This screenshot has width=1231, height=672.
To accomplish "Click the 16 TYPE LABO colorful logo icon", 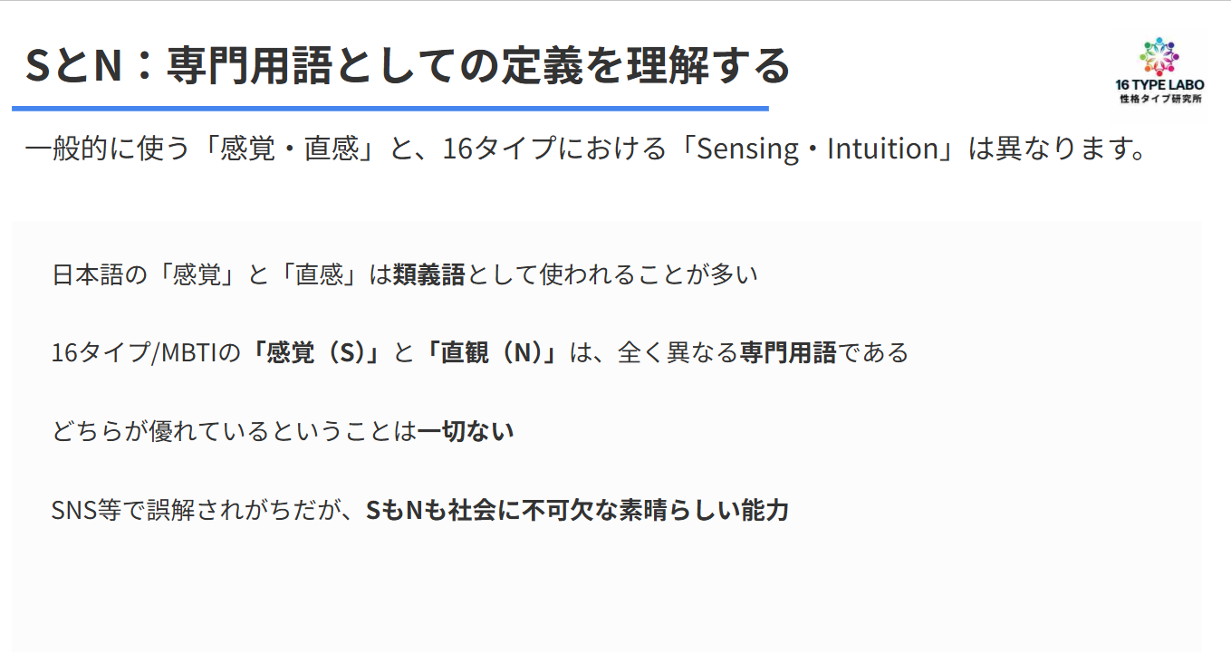I will (1159, 57).
